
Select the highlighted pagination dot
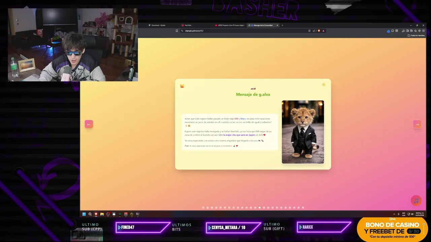click(260, 208)
